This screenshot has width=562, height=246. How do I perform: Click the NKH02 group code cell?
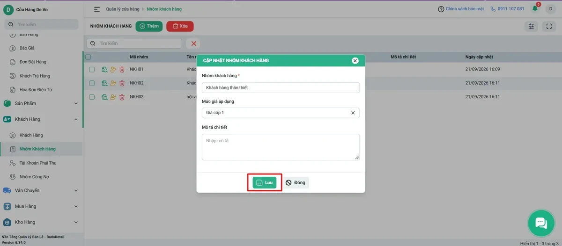pyautogui.click(x=136, y=83)
